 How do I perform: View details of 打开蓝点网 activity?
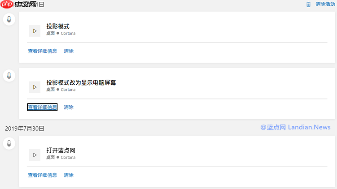(42, 175)
